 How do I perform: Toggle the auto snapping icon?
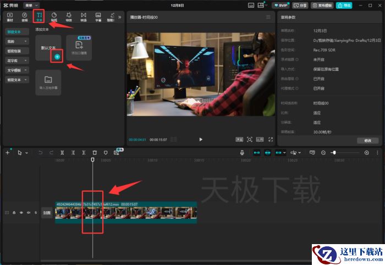[268, 153]
